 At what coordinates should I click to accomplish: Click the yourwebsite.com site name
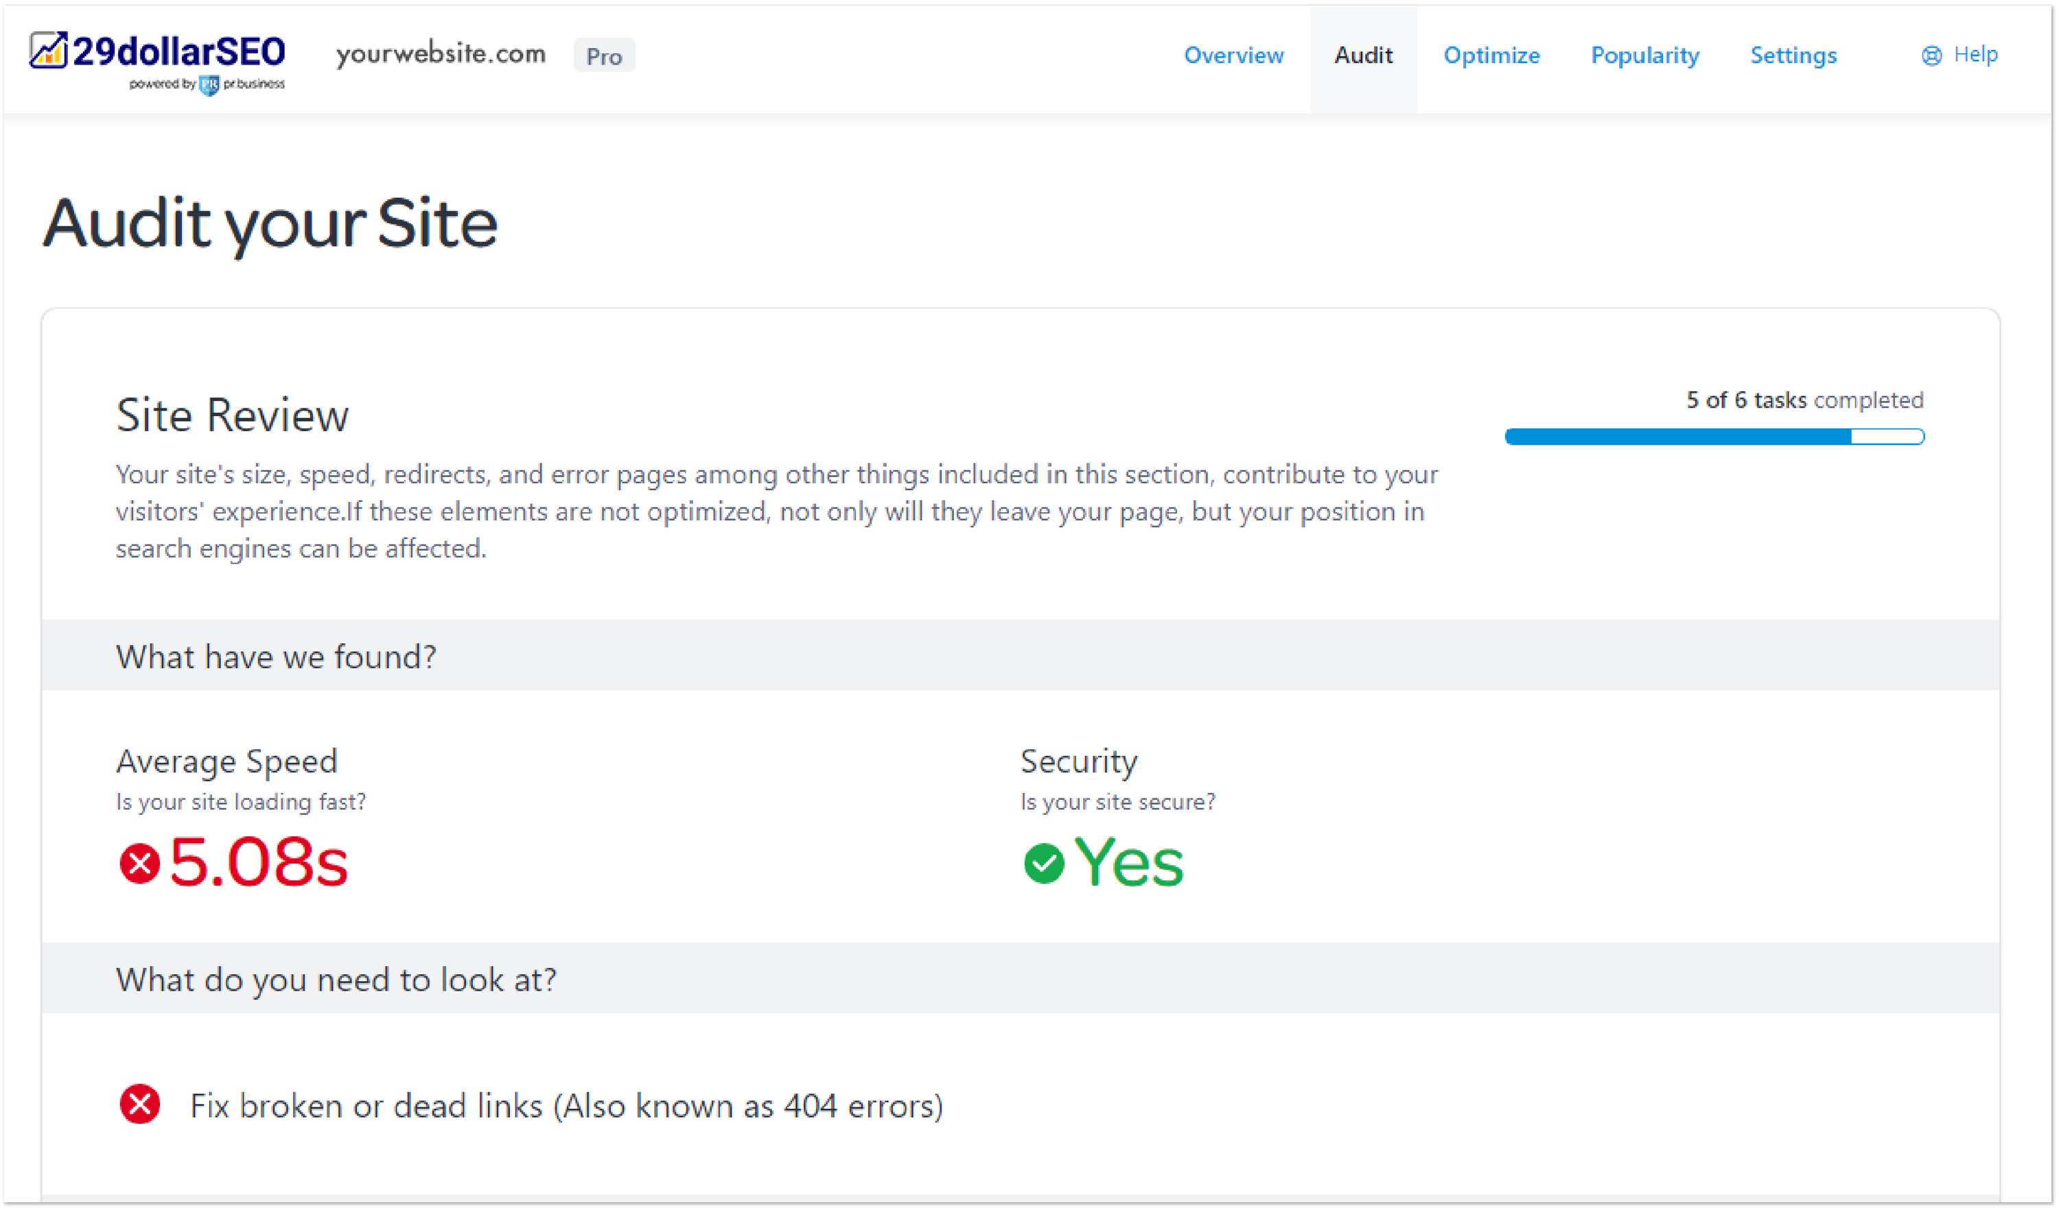pyautogui.click(x=441, y=54)
